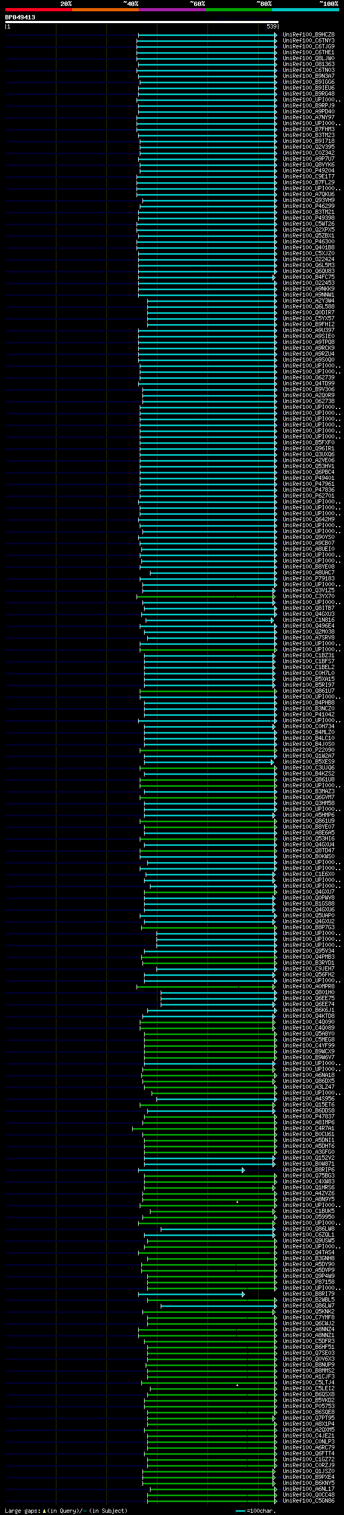Image resolution: width=344 pixels, height=1515 pixels.
Task: Click the =100char. scale legend
Action: tap(255, 1510)
